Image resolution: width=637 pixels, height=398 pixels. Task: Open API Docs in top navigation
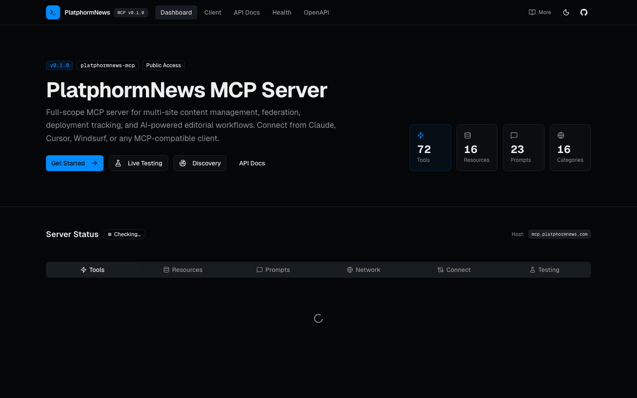(247, 12)
